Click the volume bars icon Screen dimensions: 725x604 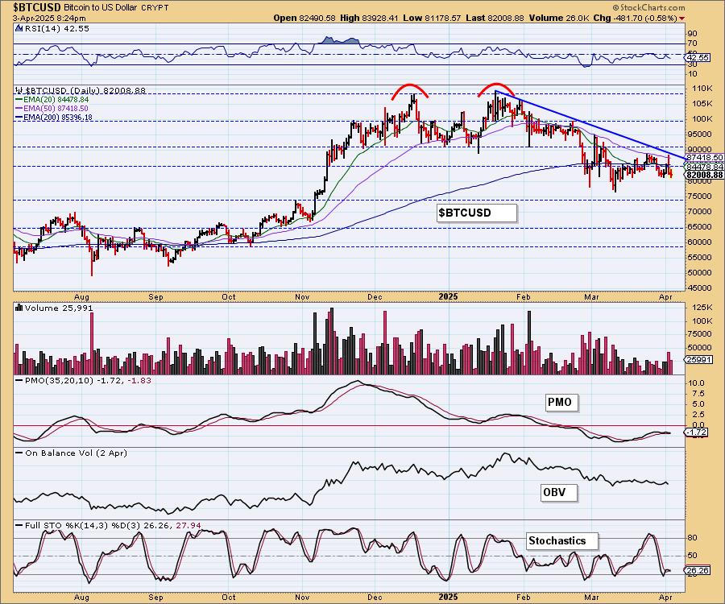pyautogui.click(x=19, y=308)
